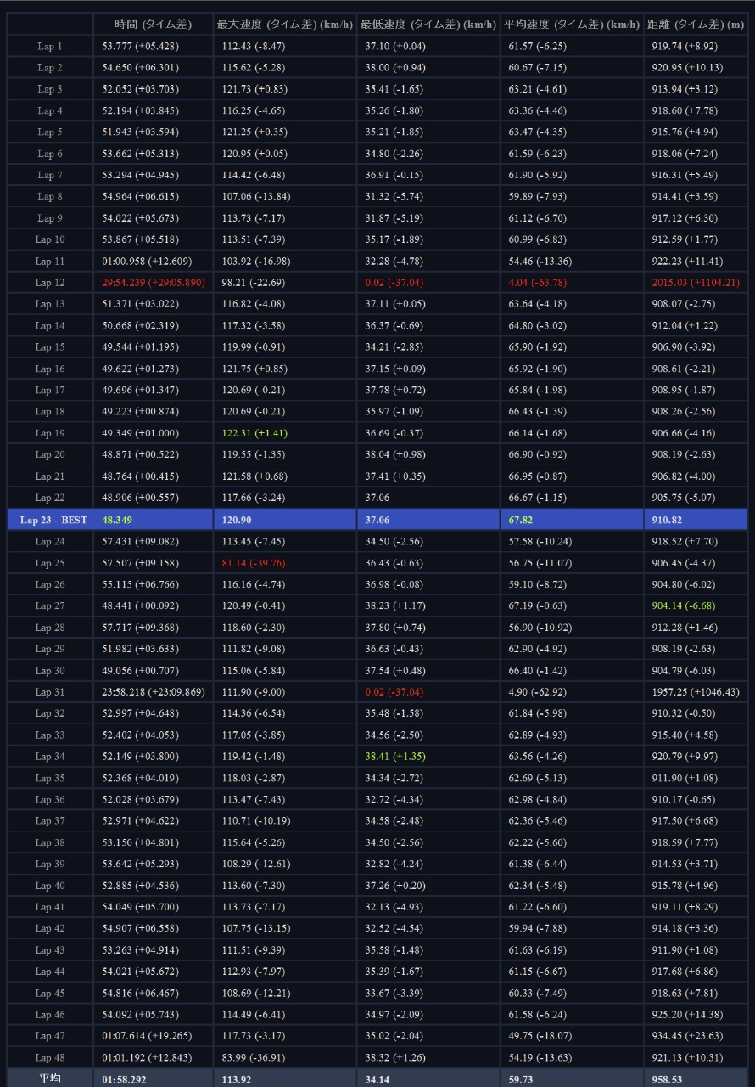Click Lap 30 time 49.056 (+00.707)
The width and height of the screenshot is (755, 1087).
[x=140, y=671]
